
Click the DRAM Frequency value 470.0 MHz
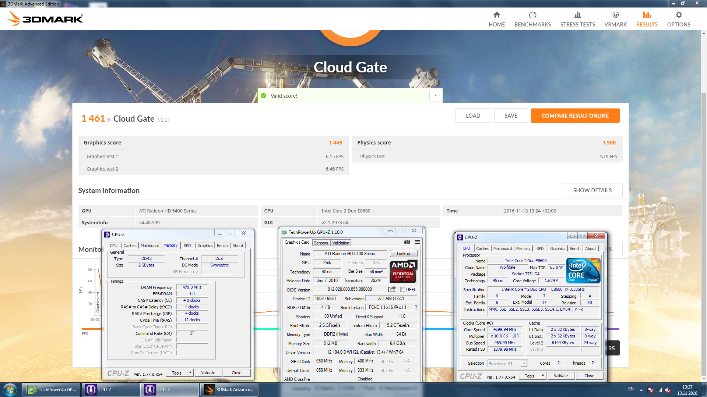tap(192, 287)
